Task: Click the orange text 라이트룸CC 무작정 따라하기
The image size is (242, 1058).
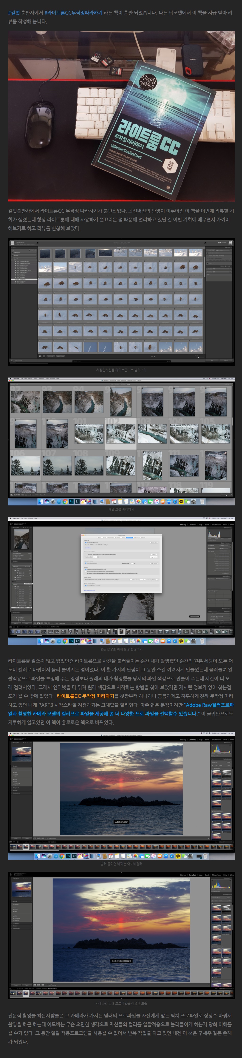Action: click(x=85, y=696)
